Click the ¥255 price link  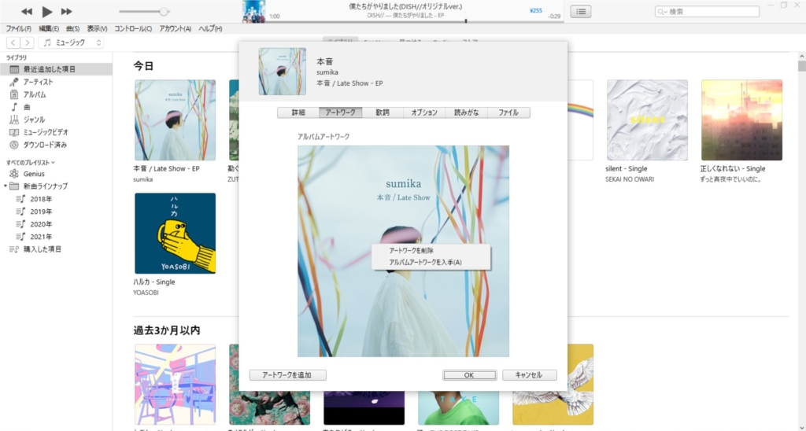coord(535,10)
